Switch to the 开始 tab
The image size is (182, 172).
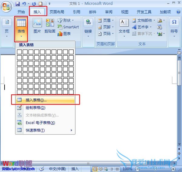point(21,12)
